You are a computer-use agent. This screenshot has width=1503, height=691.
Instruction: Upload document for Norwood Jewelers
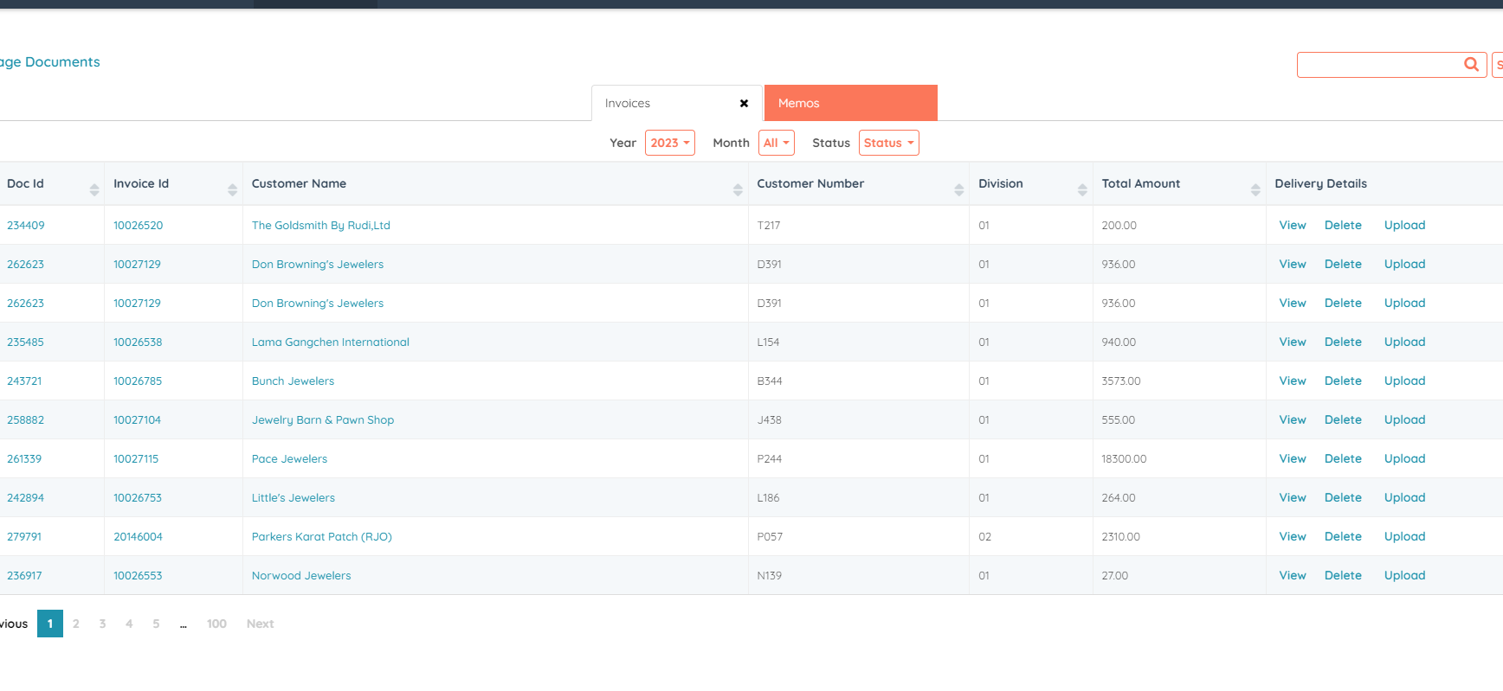tap(1403, 576)
